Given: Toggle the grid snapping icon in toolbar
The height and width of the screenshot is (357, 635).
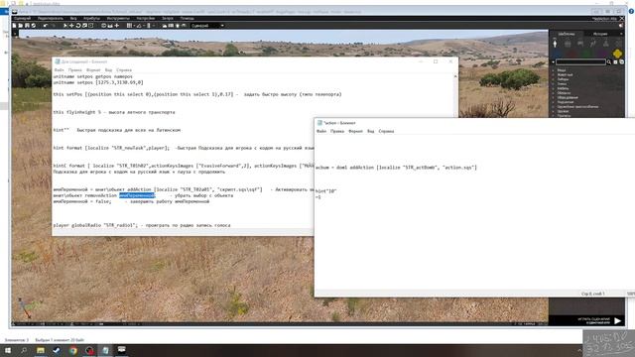Looking at the screenshot, I should coord(129,26).
